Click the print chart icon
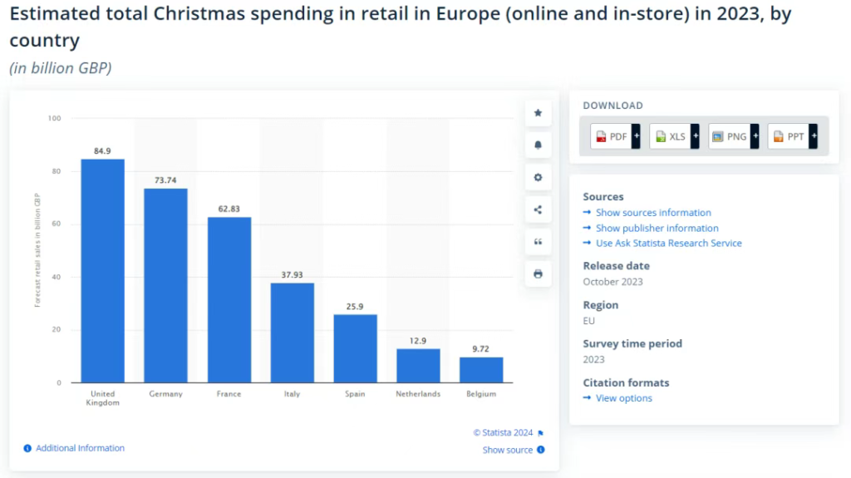 [538, 273]
